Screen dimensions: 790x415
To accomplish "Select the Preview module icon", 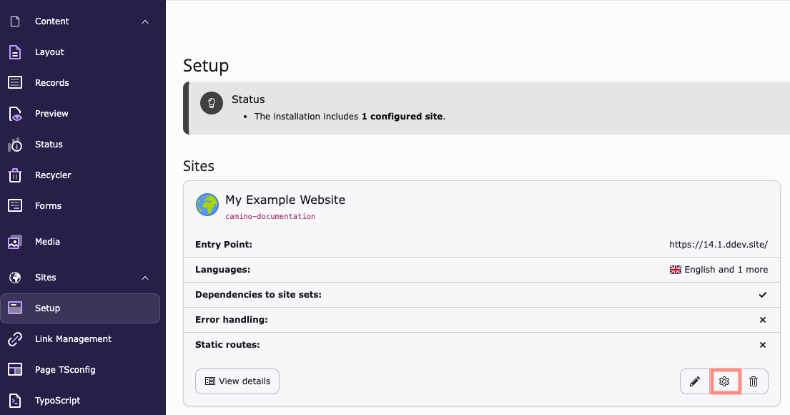I will click(x=14, y=113).
